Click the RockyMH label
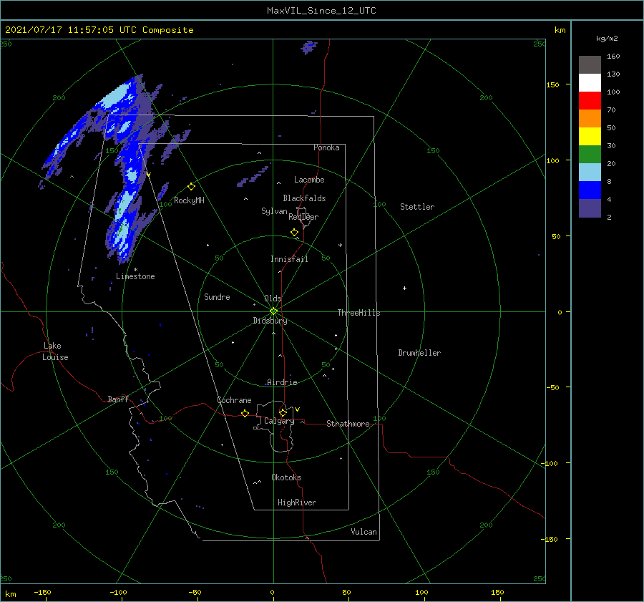Viewport: 644px width, 602px height. pyautogui.click(x=189, y=200)
